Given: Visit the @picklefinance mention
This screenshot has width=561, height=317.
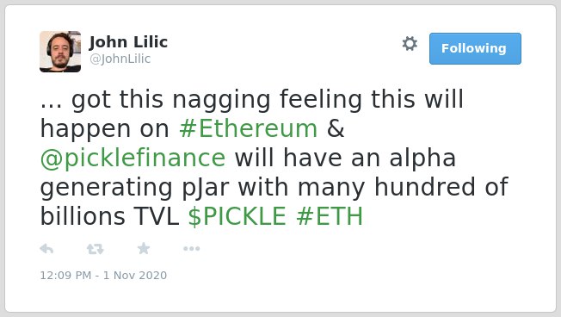Looking at the screenshot, I should pyautogui.click(x=133, y=158).
